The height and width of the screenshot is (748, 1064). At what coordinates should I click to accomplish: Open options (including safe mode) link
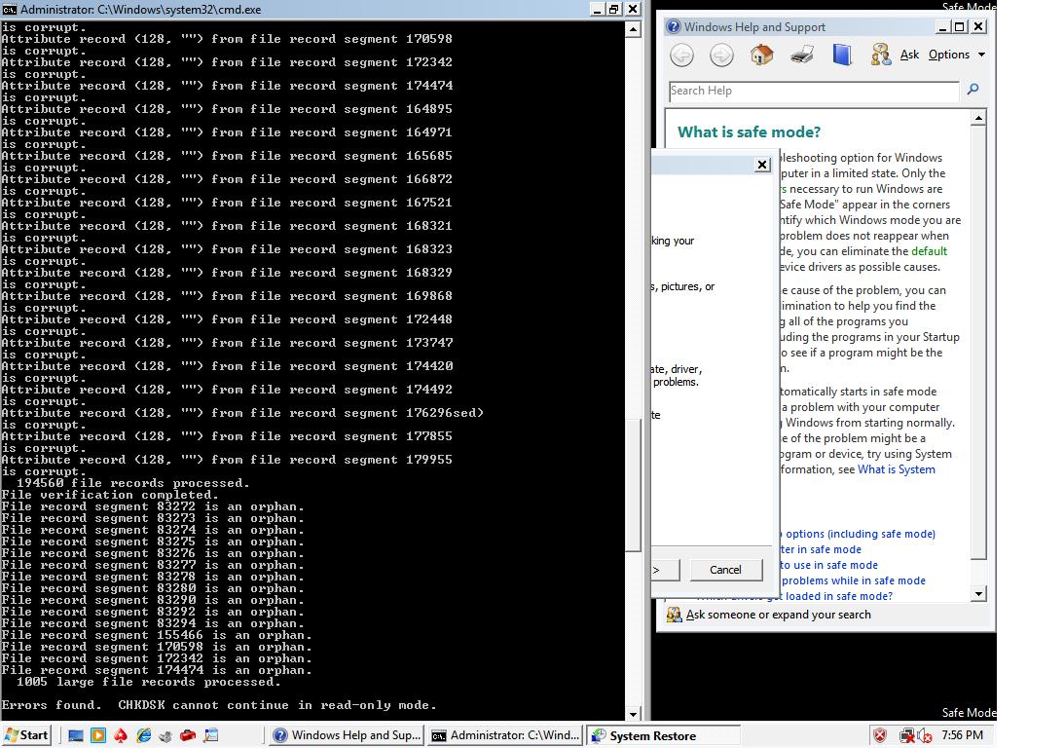[x=861, y=534]
